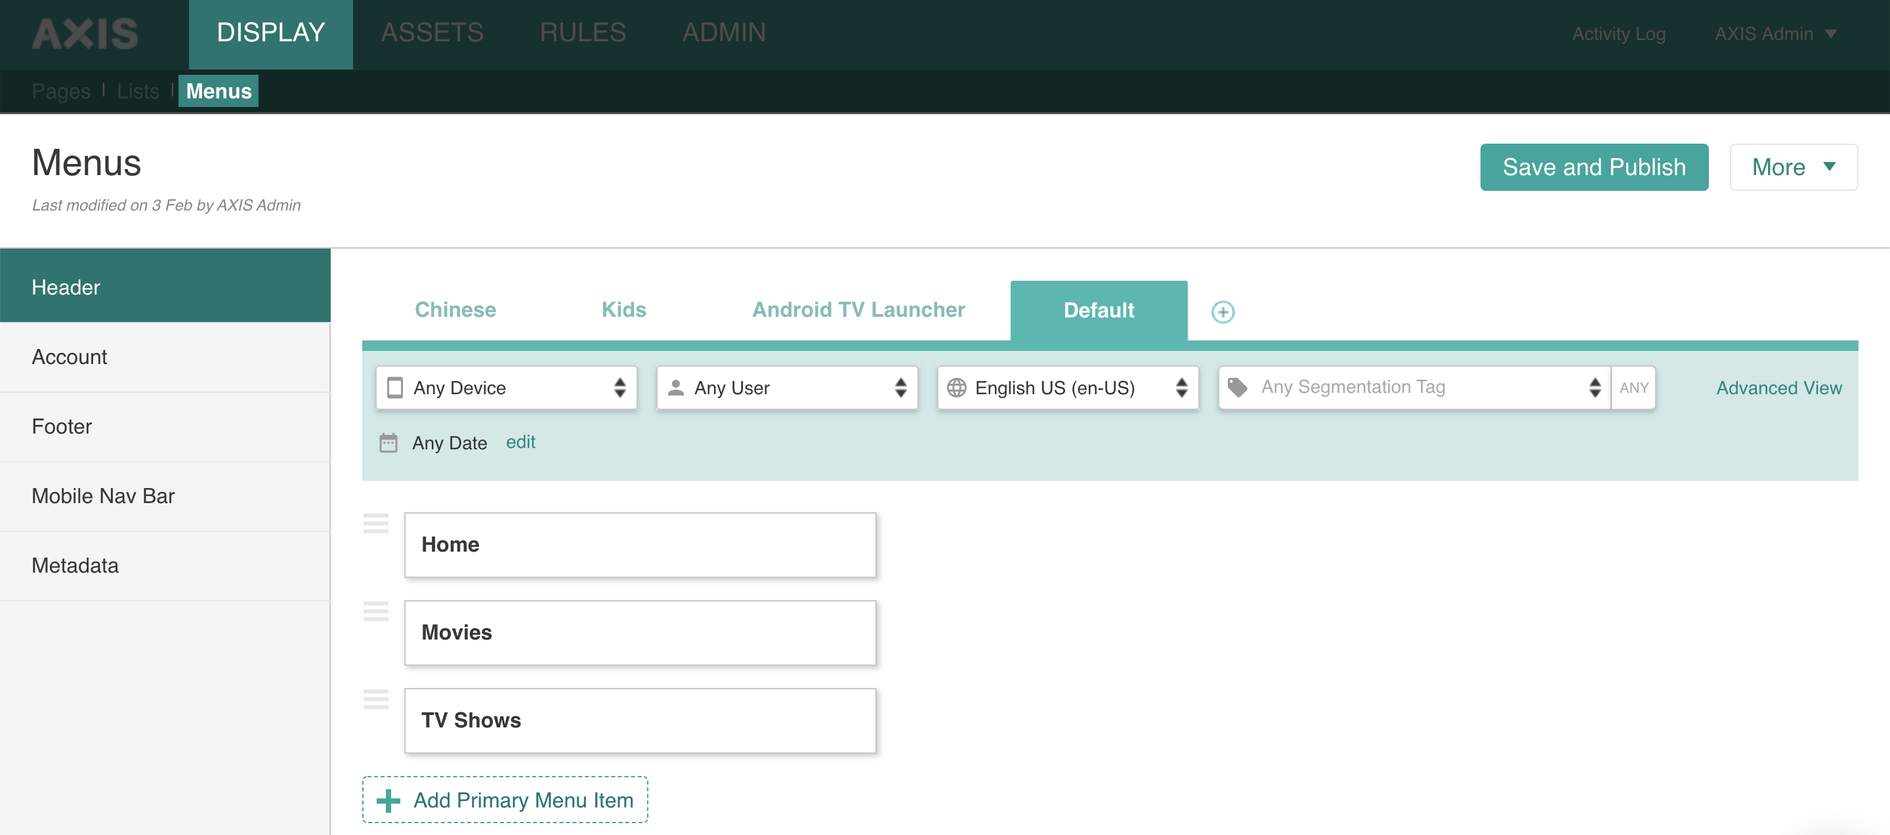Grab the TV Shows item drag handle
The height and width of the screenshot is (835, 1890).
375,699
